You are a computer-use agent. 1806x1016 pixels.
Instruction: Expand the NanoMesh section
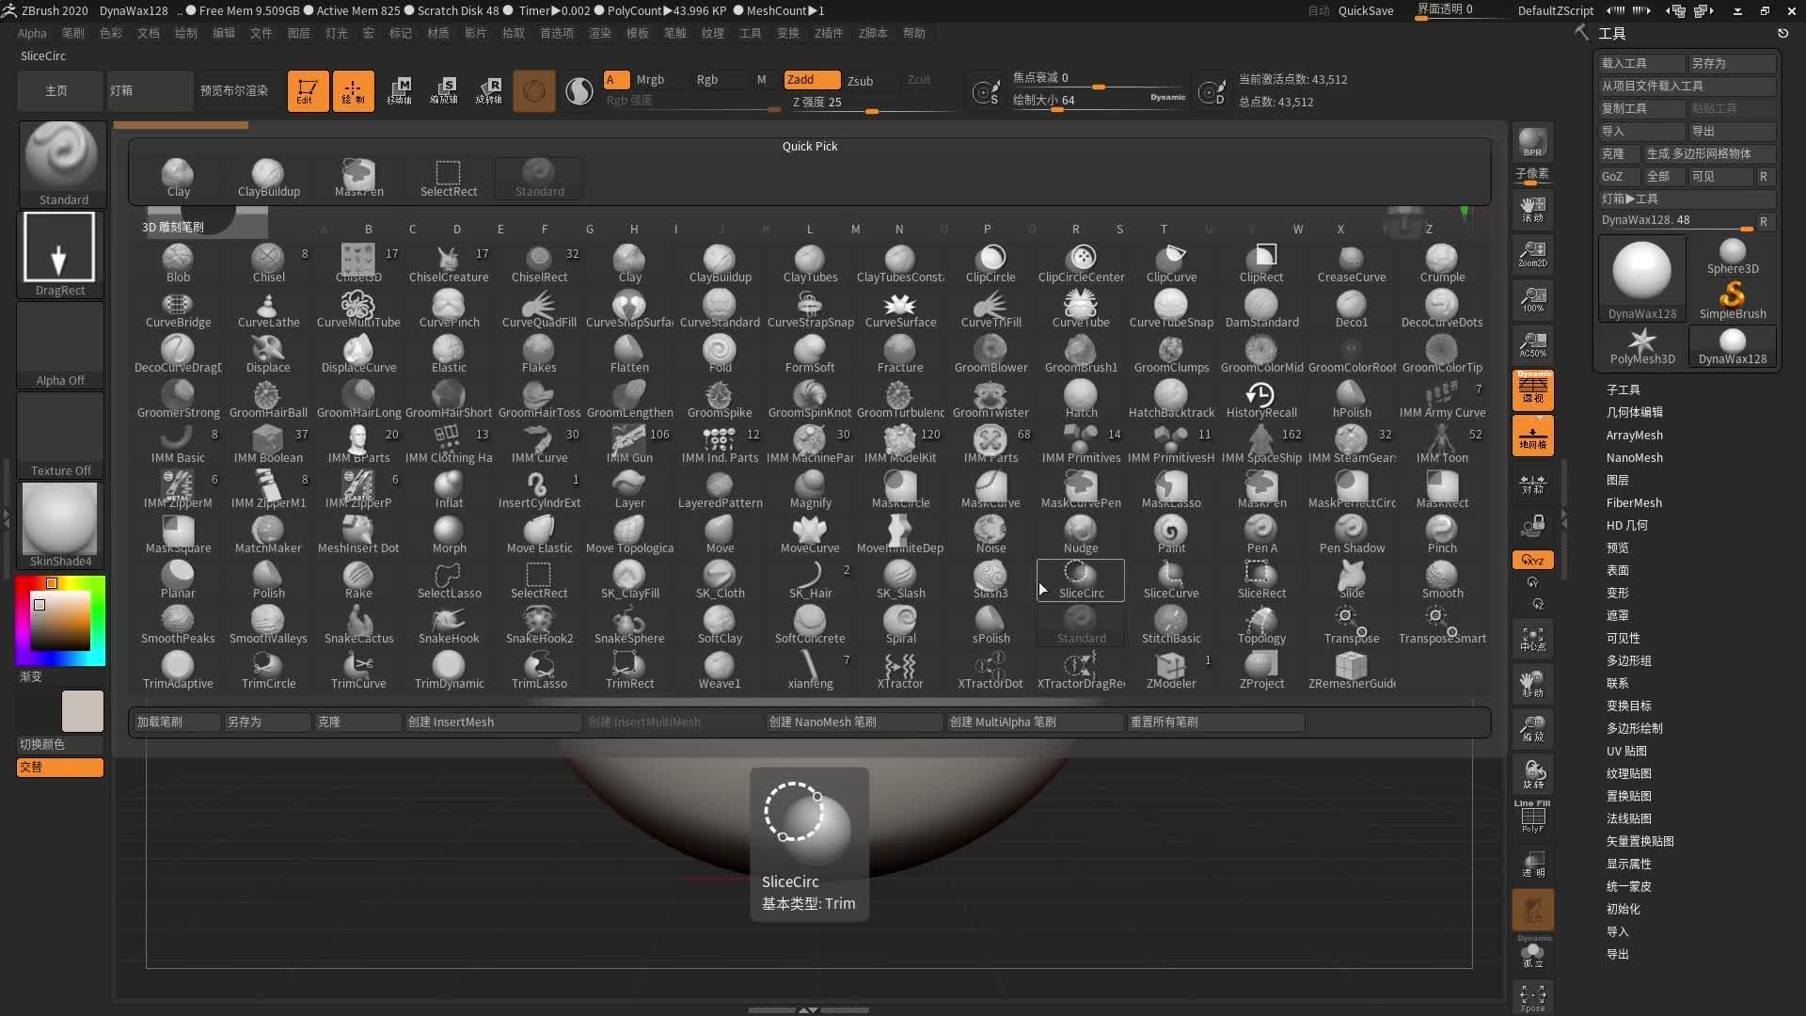pyautogui.click(x=1634, y=457)
